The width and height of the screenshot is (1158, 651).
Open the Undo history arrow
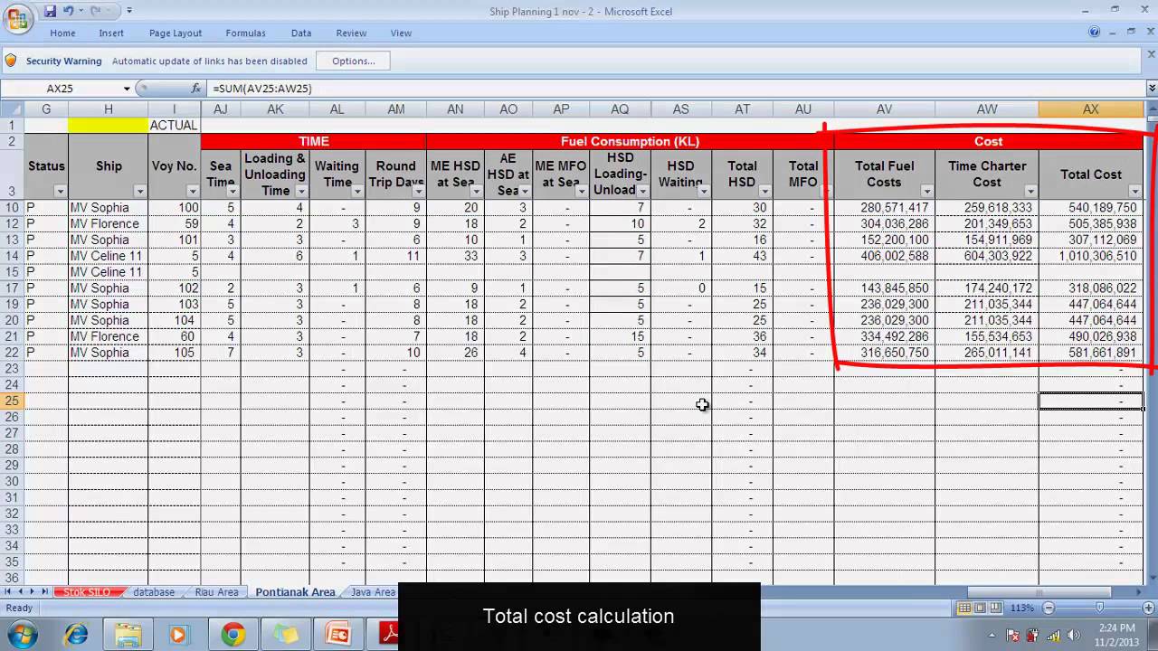point(80,11)
